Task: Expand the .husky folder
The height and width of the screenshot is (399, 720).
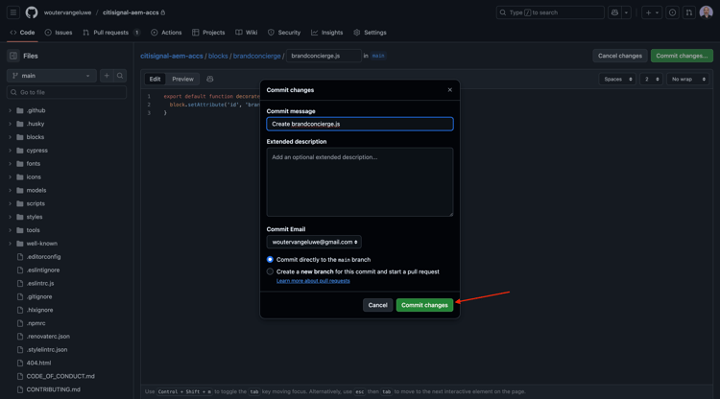Action: point(11,124)
